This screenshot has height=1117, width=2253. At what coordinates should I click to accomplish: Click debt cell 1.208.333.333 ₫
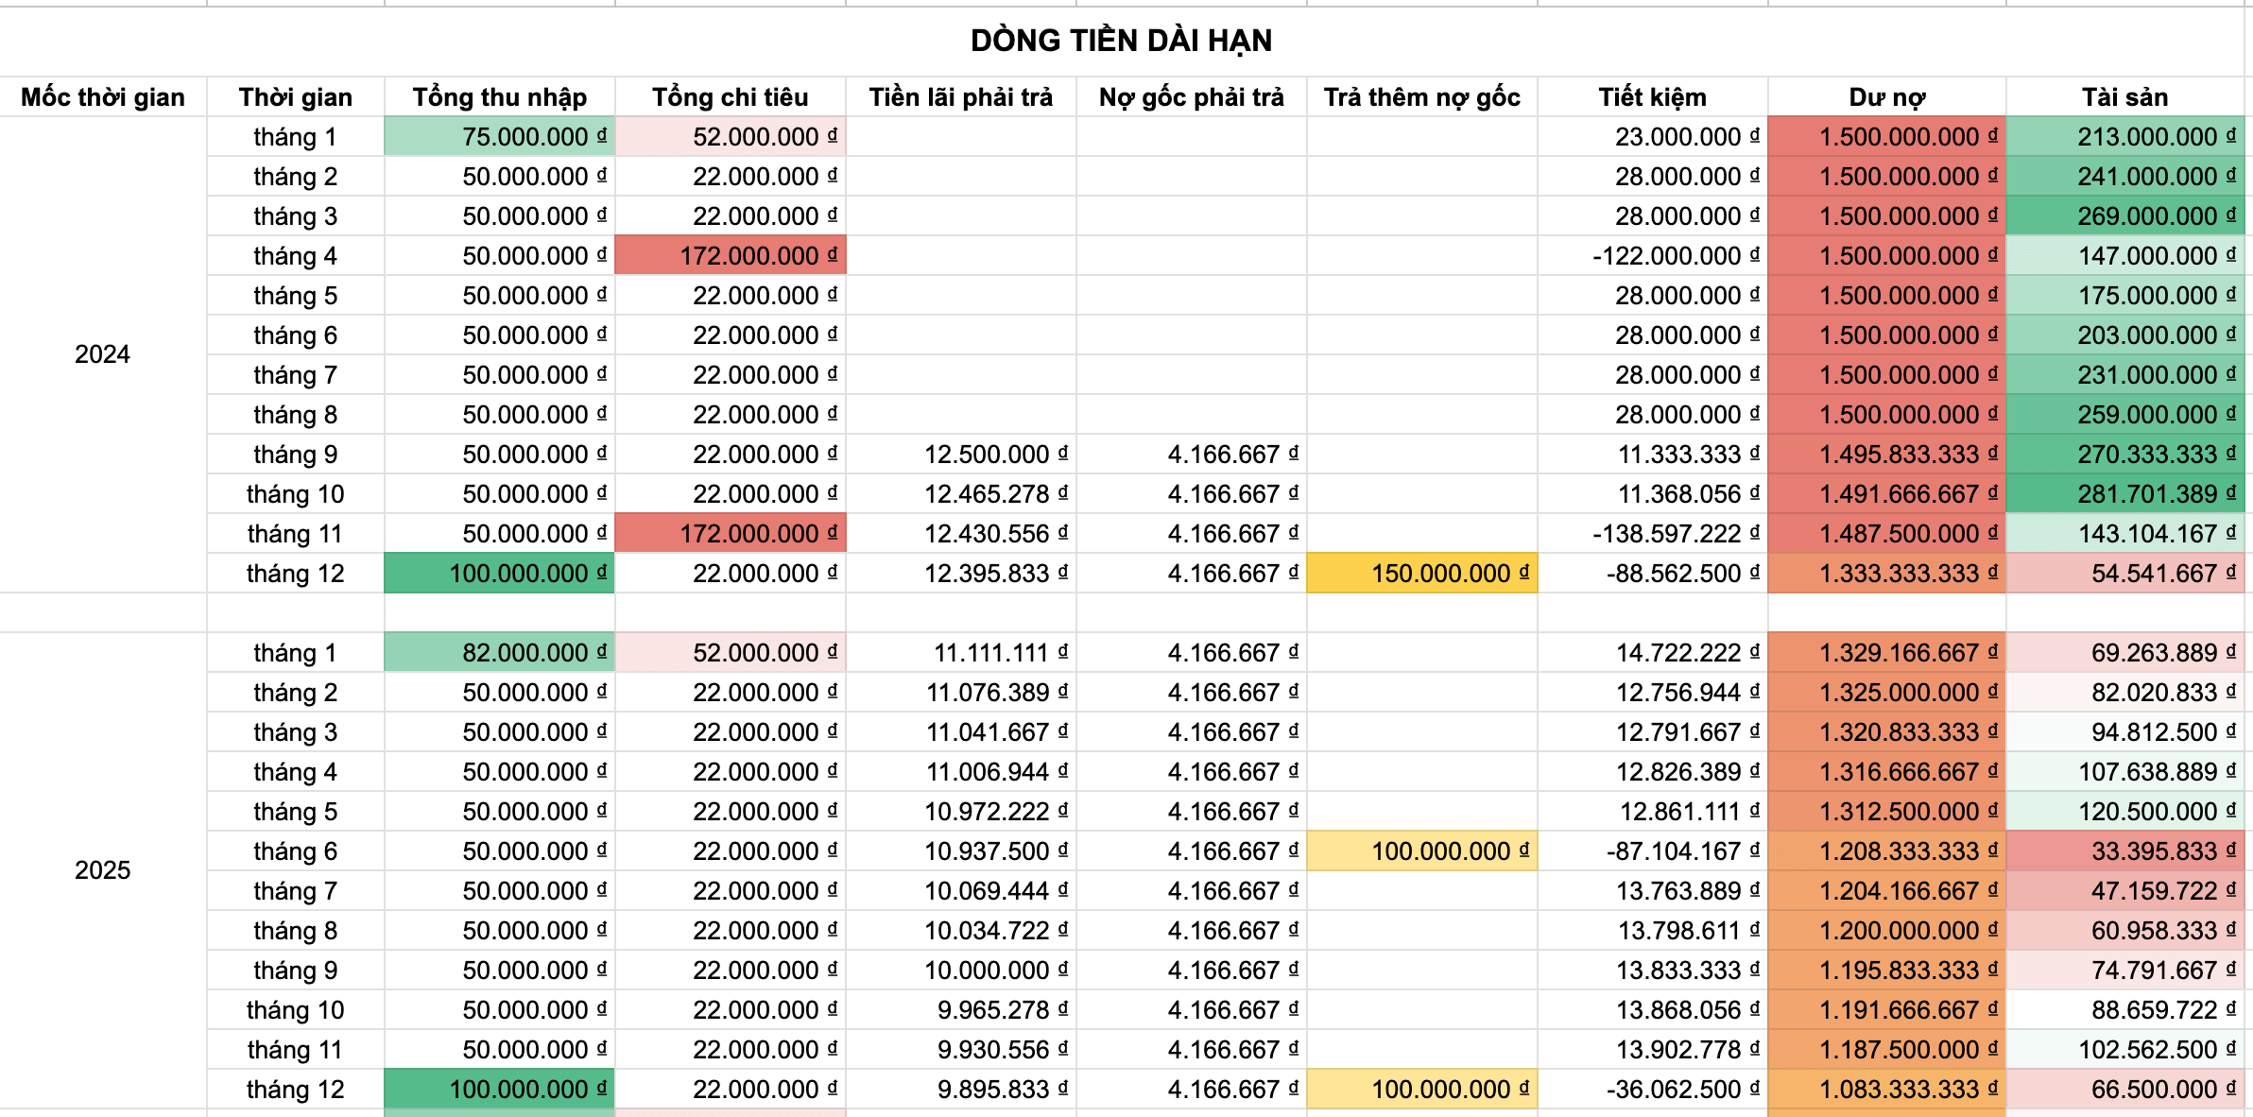[x=1886, y=851]
